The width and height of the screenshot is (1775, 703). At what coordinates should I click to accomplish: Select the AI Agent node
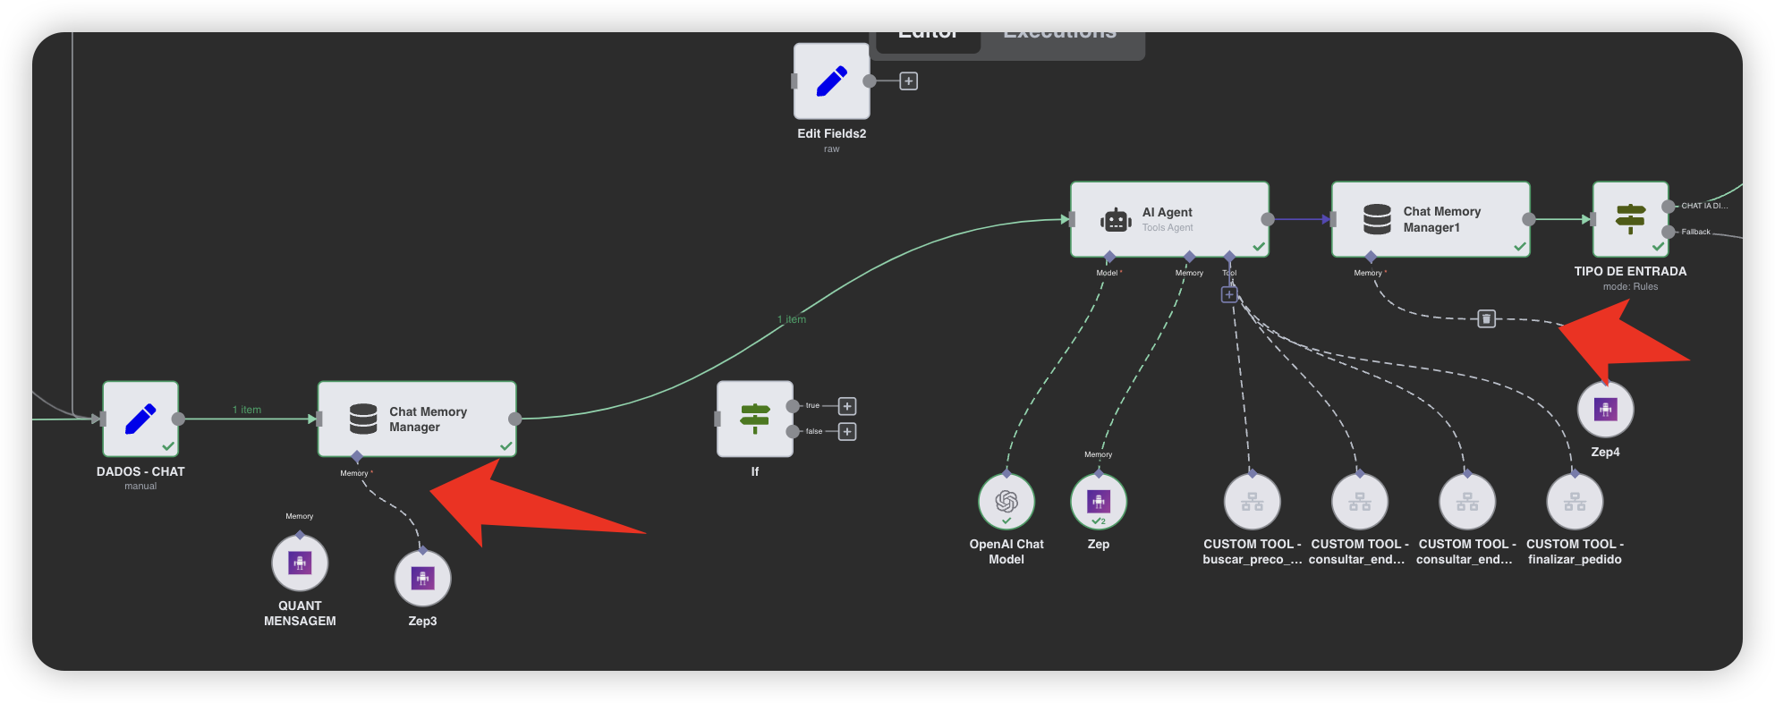[1169, 220]
